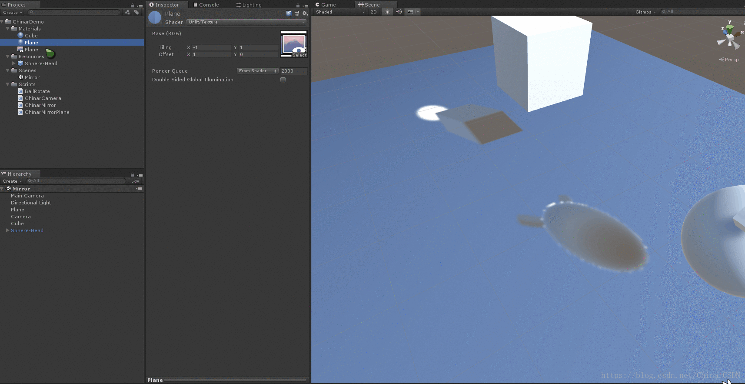
Task: Open Render Queue From Shader dropdown
Action: 258,71
